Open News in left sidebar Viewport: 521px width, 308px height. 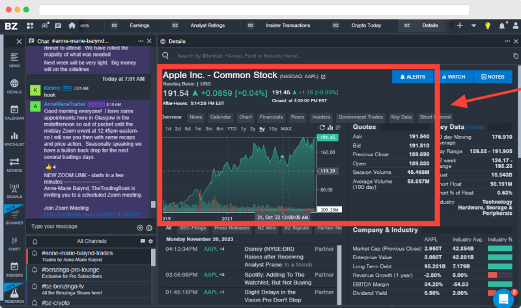coord(14,60)
